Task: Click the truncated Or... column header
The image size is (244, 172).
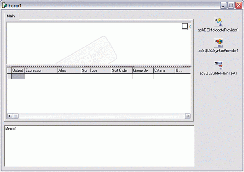Action: [x=183, y=70]
